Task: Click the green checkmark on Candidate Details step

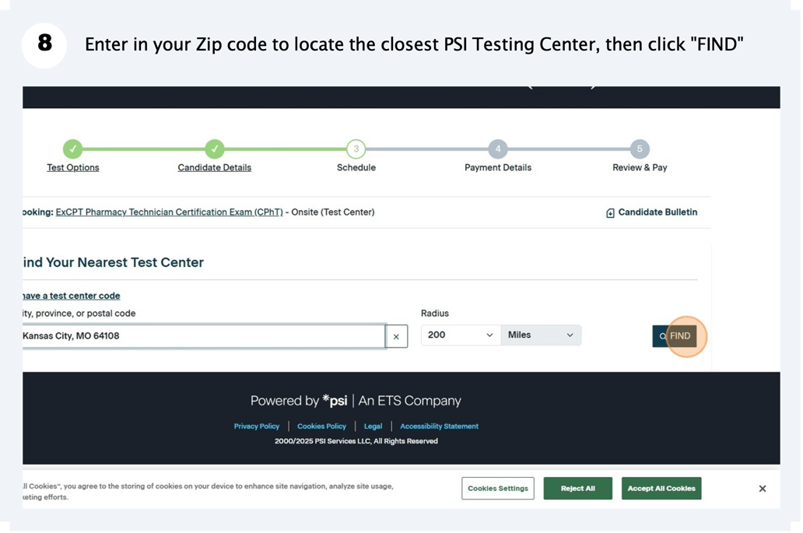Action: [215, 149]
